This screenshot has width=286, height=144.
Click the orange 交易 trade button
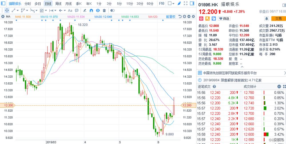[278, 18]
